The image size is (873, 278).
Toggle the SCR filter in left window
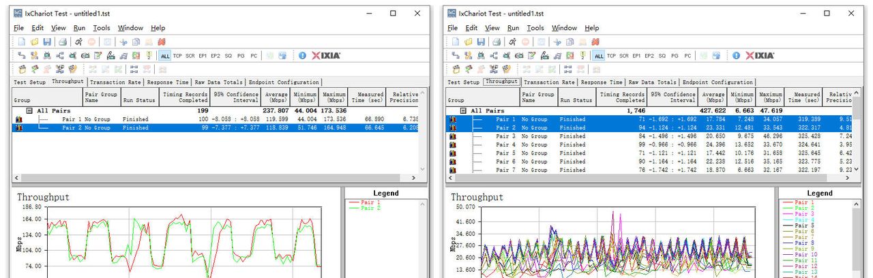click(190, 56)
